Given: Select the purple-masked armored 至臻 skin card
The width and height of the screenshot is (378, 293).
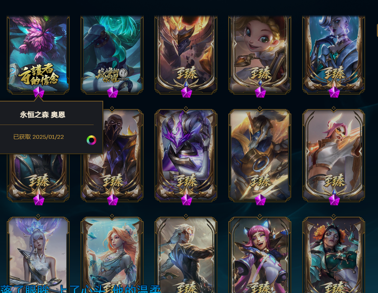Looking at the screenshot, I should pos(186,155).
